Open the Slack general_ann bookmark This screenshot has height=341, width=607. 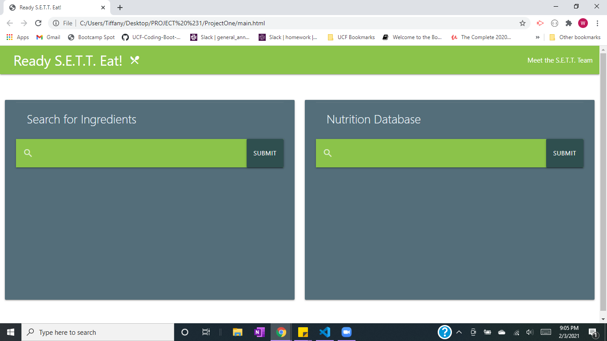pos(220,37)
